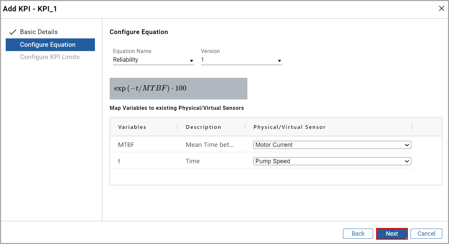Click the close X on the dialog
This screenshot has height=244, width=449.
point(441,8)
